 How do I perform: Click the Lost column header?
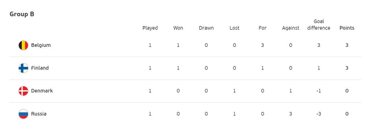click(234, 28)
